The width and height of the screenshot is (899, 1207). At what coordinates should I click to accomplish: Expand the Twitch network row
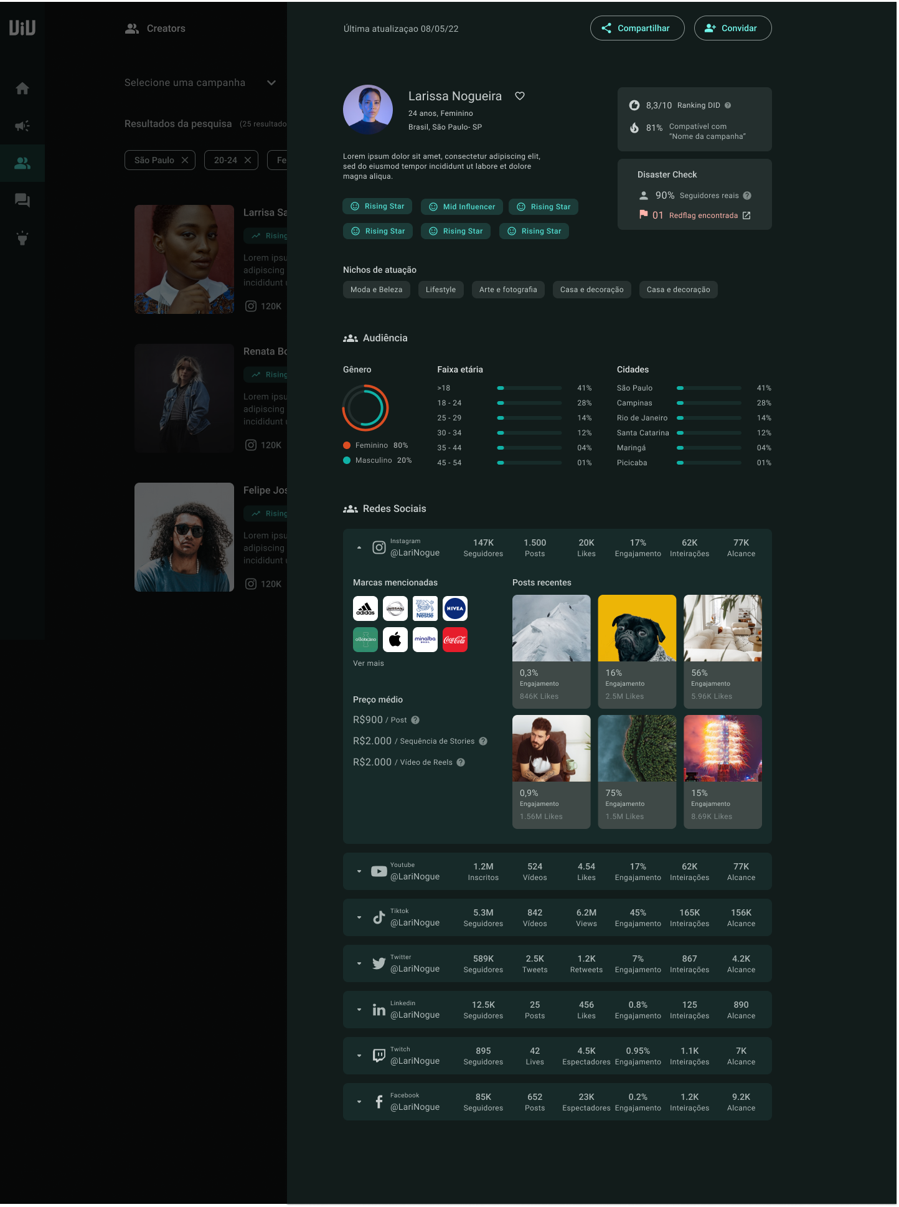point(359,1056)
